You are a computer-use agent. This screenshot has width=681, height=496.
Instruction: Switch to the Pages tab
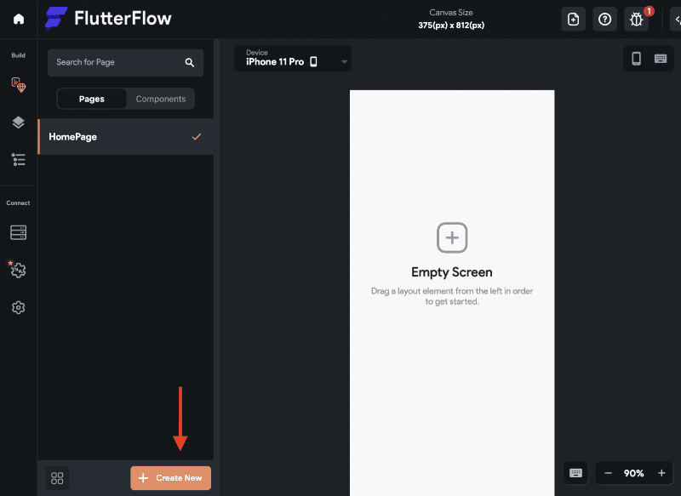(x=92, y=99)
